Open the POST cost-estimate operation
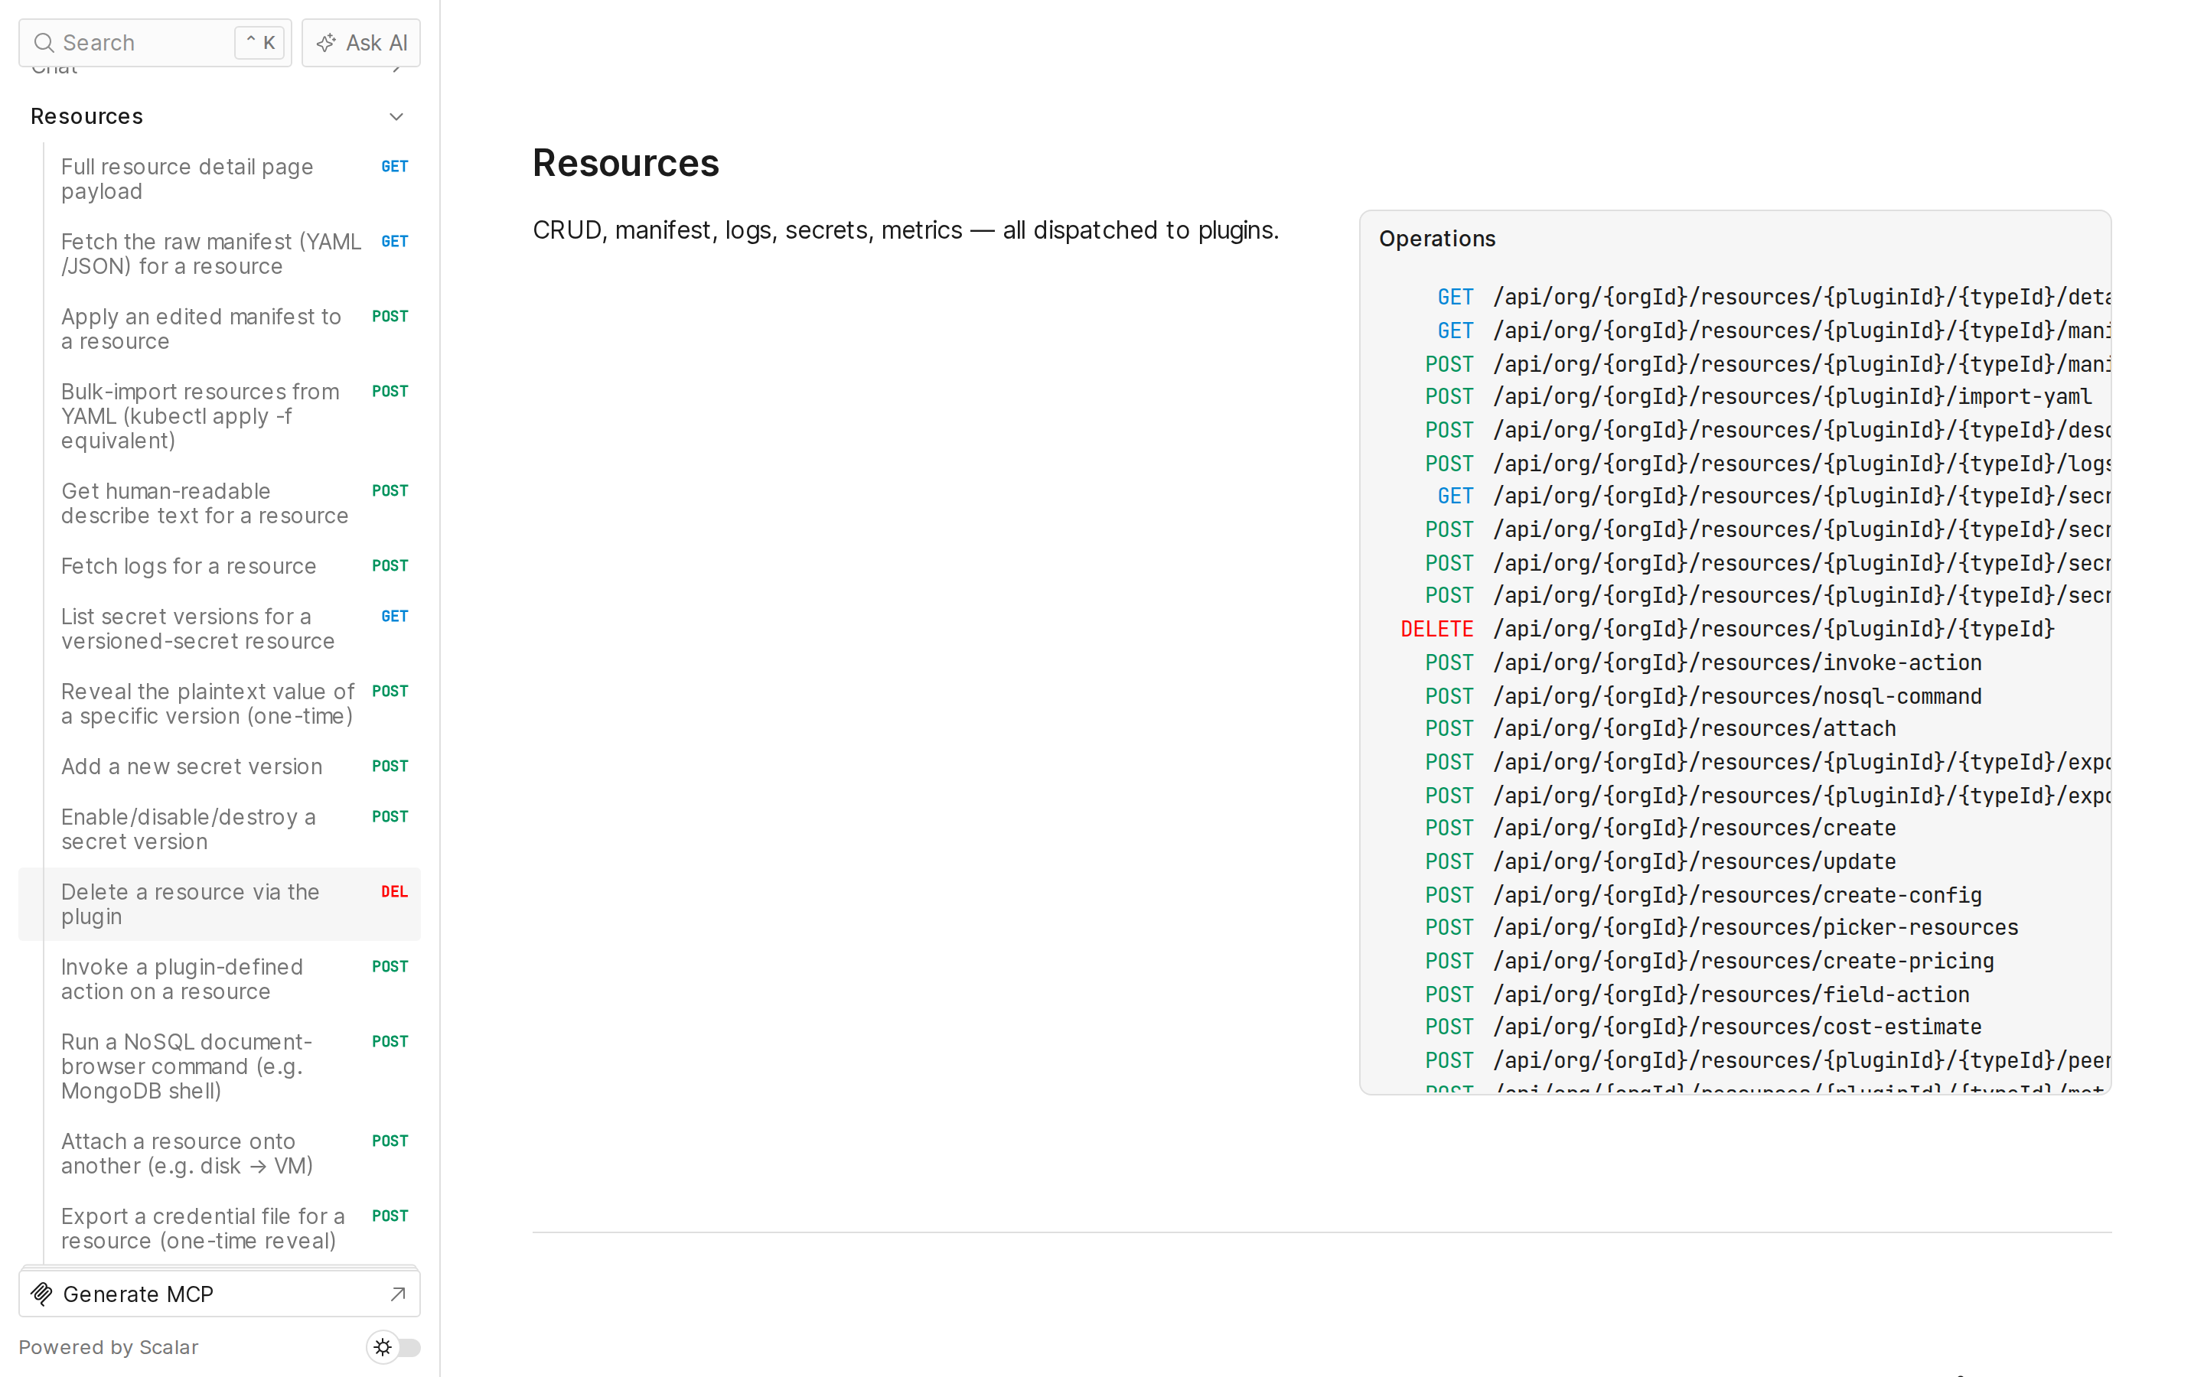 pos(1703,1027)
